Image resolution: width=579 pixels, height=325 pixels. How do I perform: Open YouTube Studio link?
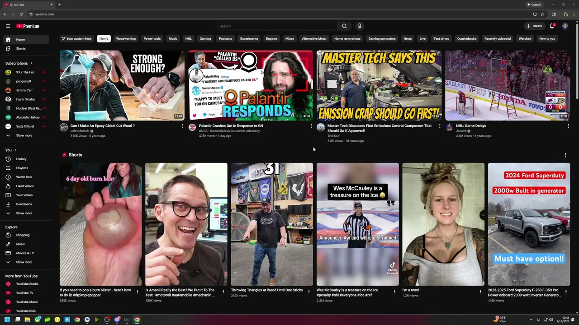25,284
